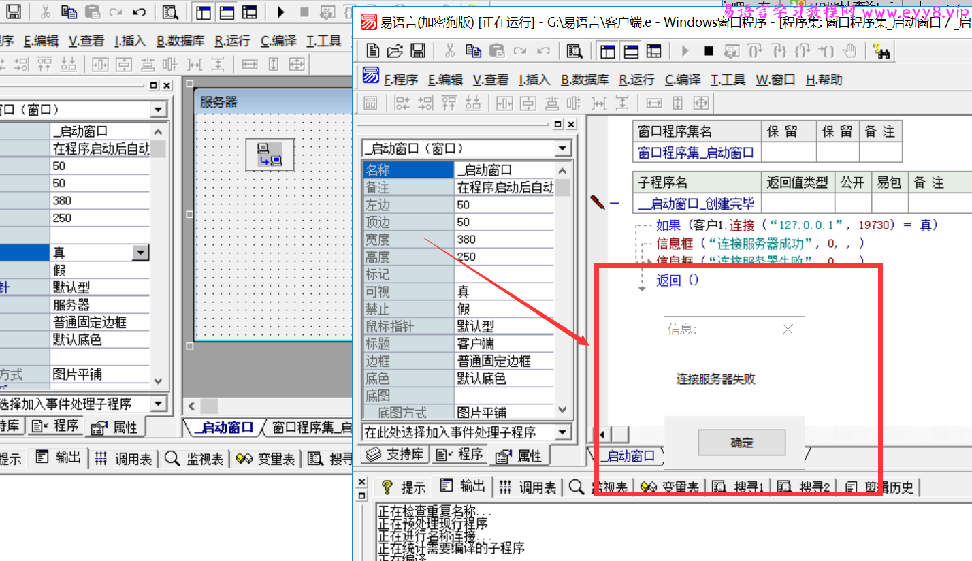This screenshot has width=972, height=561.
Task: Open _启动窗口(窗口) component dropdown in front window
Action: pyautogui.click(x=562, y=148)
